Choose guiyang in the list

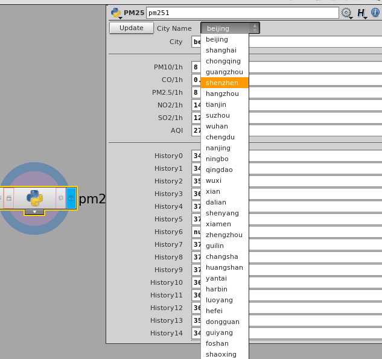pyautogui.click(x=224, y=332)
